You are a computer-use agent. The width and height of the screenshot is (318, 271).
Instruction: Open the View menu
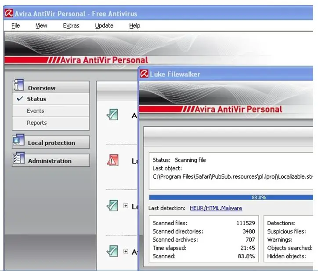pyautogui.click(x=41, y=26)
